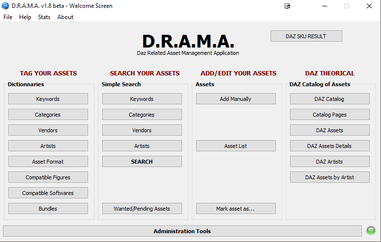The height and width of the screenshot is (242, 381).
Task: Search by Keywords in Simple Search
Action: pos(142,99)
